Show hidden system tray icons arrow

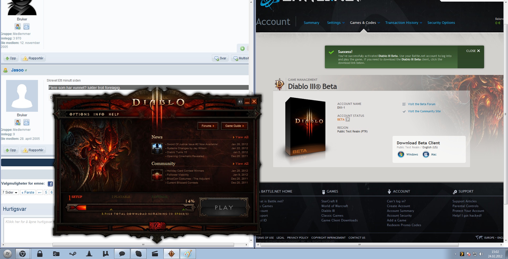point(455,254)
